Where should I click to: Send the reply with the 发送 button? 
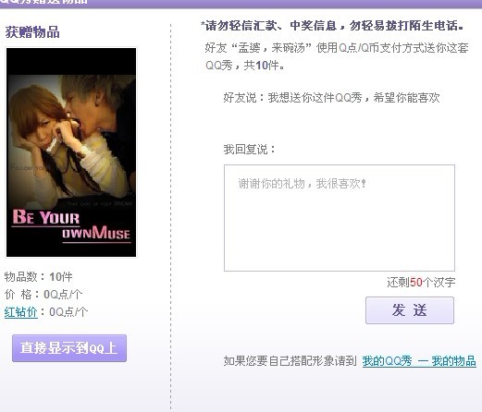[410, 310]
